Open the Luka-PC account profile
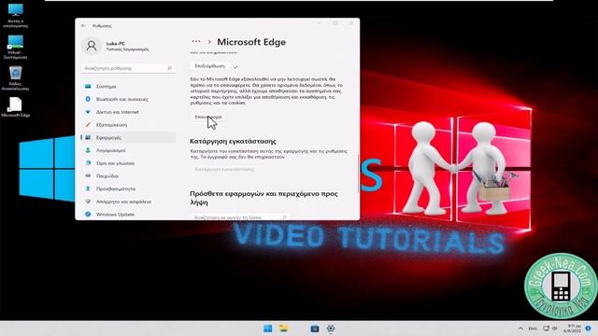Image resolution: width=598 pixels, height=336 pixels. tap(116, 46)
